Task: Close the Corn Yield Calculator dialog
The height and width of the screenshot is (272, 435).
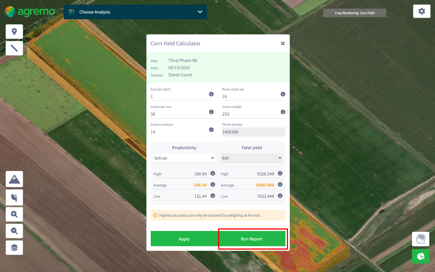Action: pos(283,44)
